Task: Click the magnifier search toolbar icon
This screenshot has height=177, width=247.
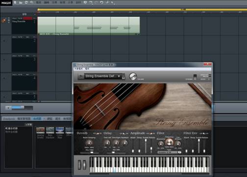Action: 32,2
